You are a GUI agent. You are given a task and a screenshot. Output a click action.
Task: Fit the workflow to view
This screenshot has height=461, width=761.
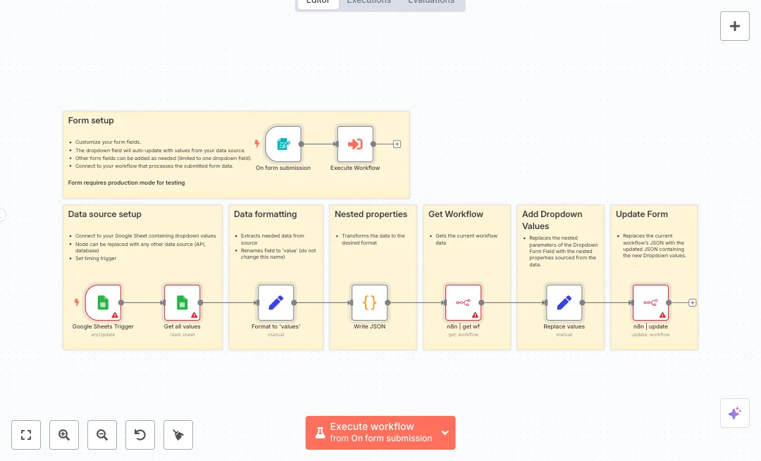coord(26,435)
